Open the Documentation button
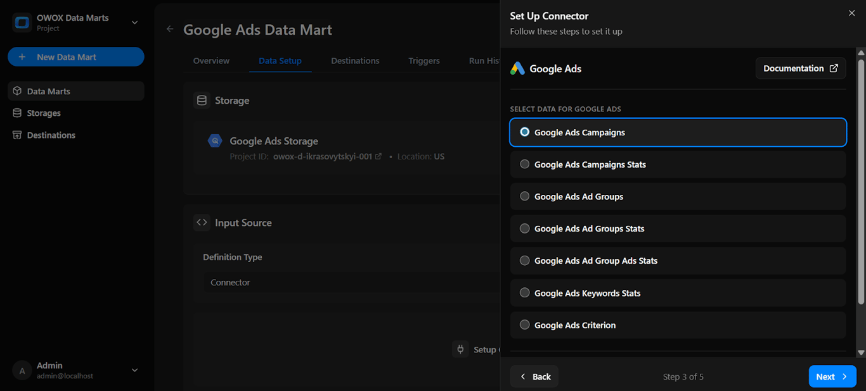Viewport: 866px width, 391px height. pos(801,68)
